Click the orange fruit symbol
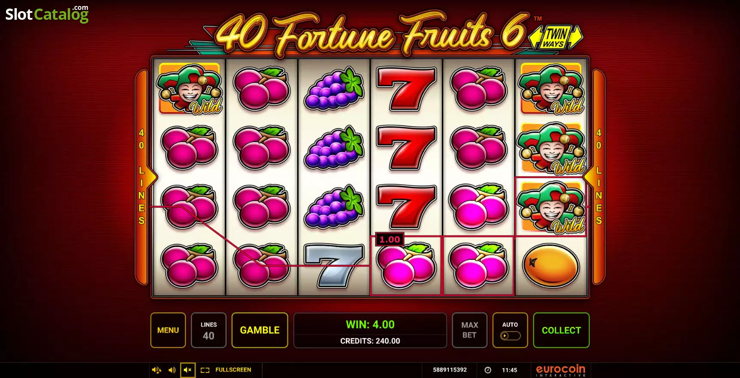Screen dimensions: 740x378 551,265
